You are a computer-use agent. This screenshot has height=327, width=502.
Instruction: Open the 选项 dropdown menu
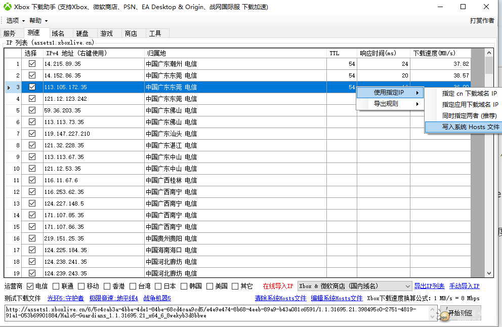(15, 21)
